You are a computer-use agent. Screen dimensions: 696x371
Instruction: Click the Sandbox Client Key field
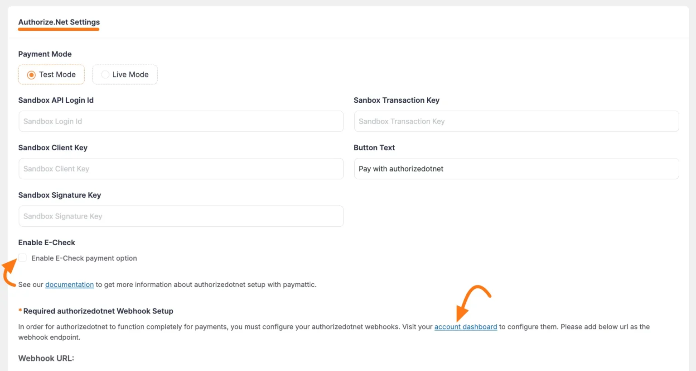(x=181, y=168)
